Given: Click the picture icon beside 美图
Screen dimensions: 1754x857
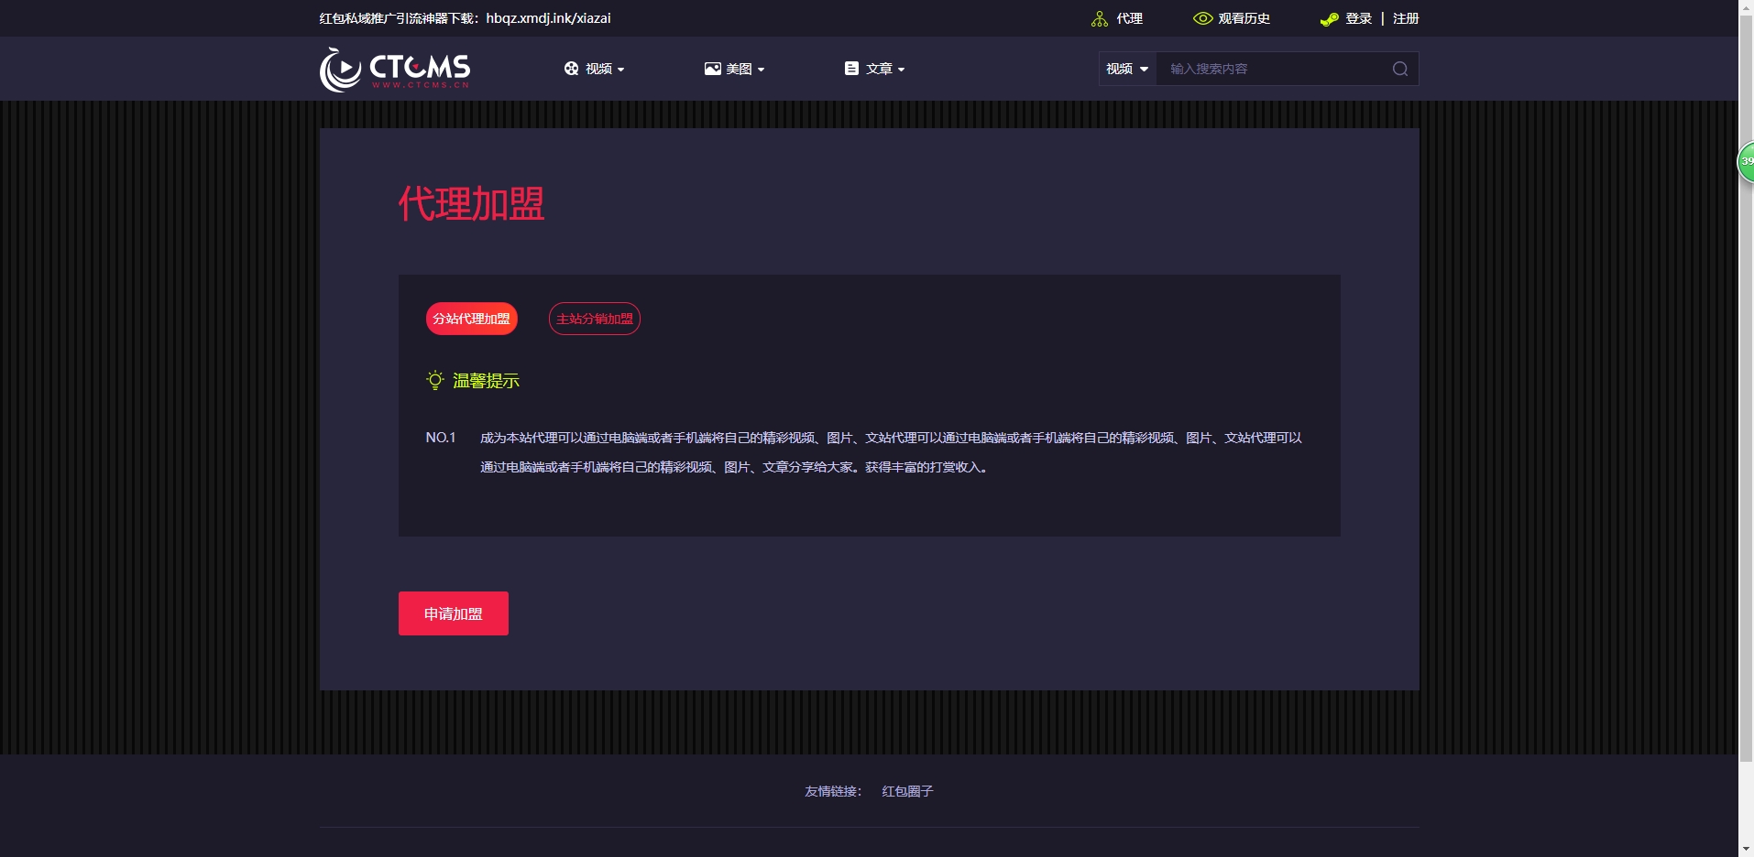Looking at the screenshot, I should coord(713,68).
